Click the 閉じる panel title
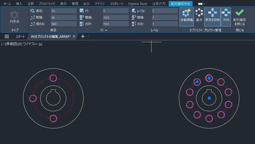The image size is (255, 144). click(x=240, y=30)
